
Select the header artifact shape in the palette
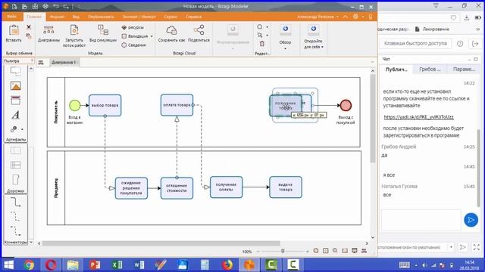click(15, 100)
